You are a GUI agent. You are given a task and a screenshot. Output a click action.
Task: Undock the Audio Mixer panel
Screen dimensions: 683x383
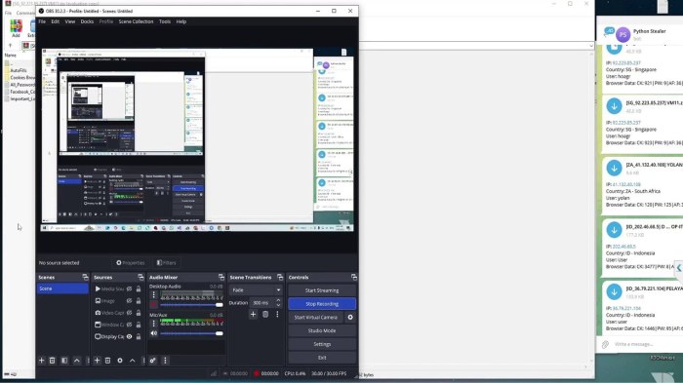click(x=221, y=277)
